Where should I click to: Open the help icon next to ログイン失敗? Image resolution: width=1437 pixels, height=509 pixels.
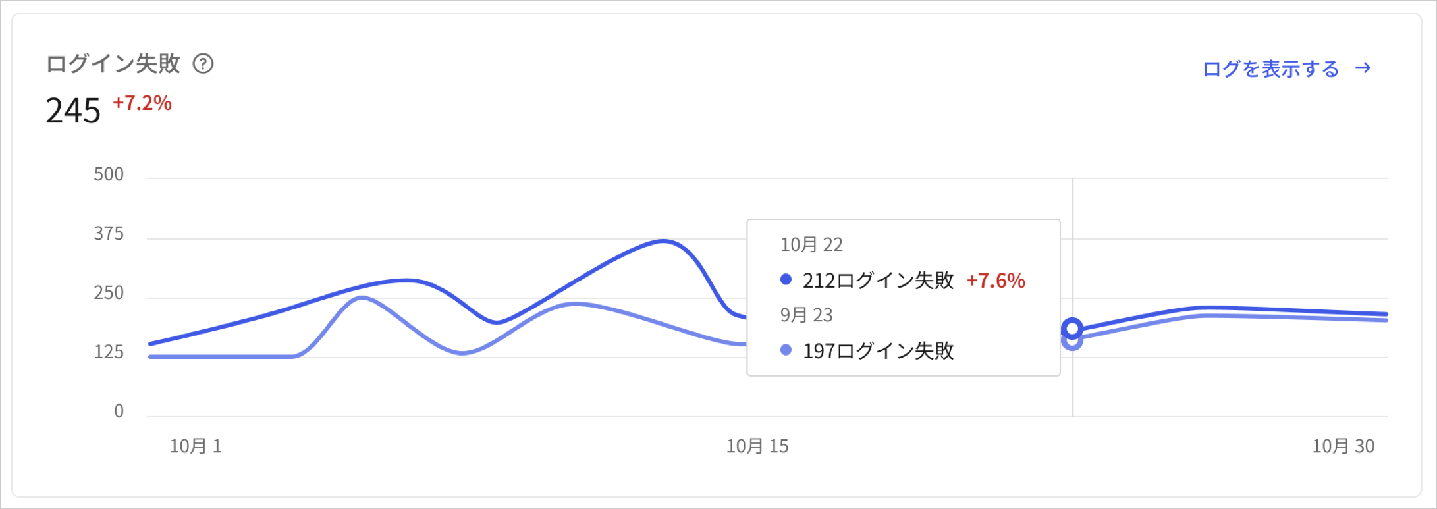pos(203,64)
